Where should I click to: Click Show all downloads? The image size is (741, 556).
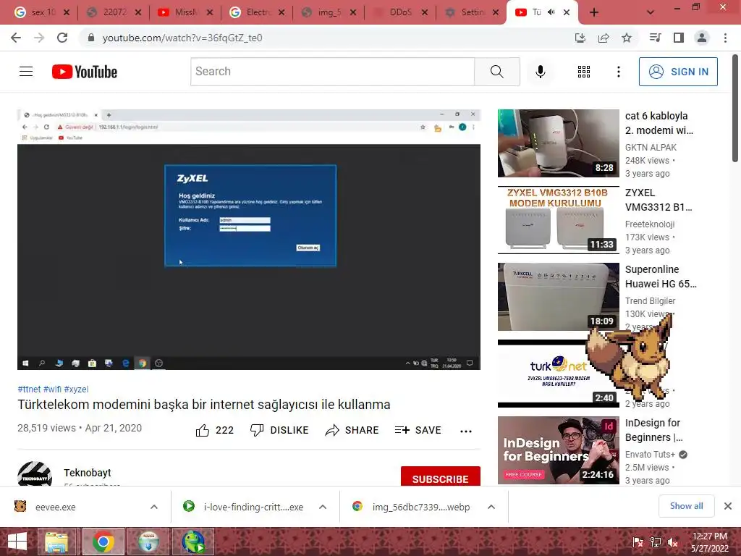click(686, 506)
